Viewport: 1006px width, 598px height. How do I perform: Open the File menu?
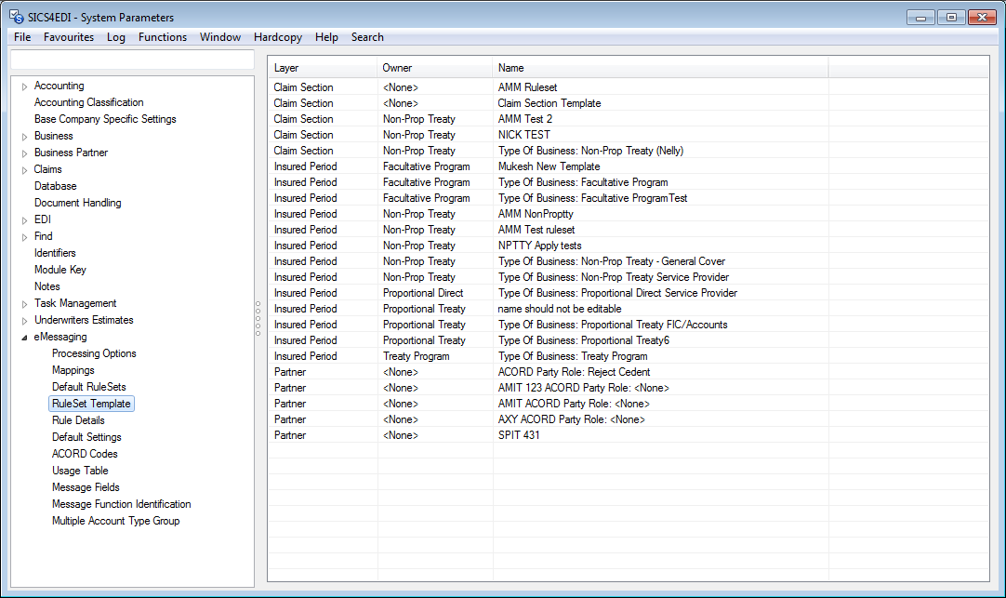click(21, 37)
